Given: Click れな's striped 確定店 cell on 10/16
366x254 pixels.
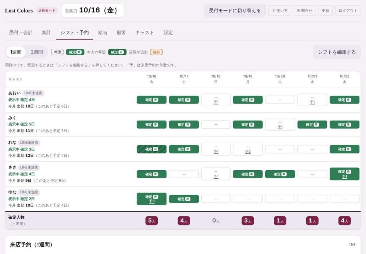Looking at the screenshot, I should 152,149.
